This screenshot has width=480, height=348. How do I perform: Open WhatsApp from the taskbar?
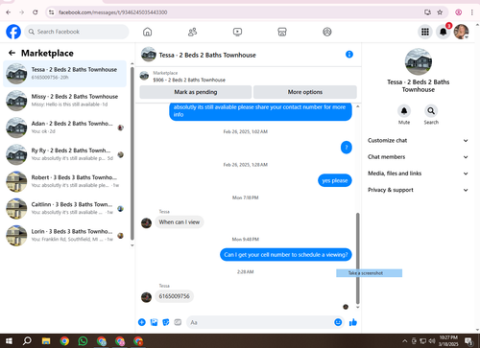[x=83, y=341]
